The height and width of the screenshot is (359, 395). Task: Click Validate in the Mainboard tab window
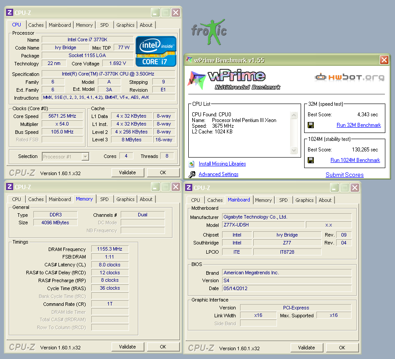tap(307, 348)
